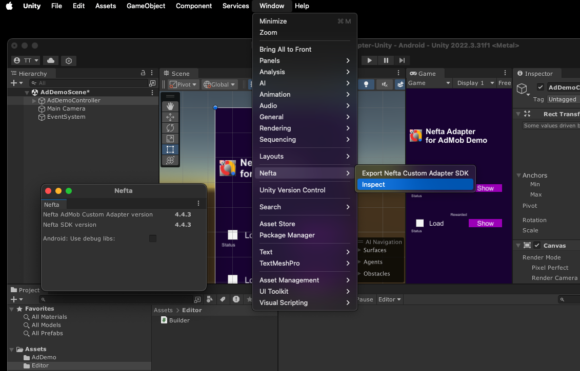Click the add plus button in Hierarchy
Viewport: 580px width, 371px height.
14,83
